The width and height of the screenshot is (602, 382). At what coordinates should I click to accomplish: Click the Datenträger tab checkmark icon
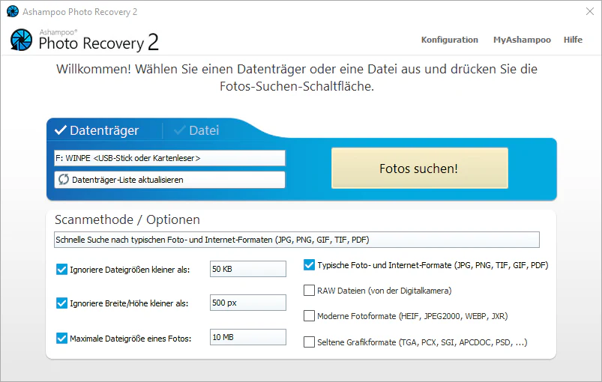[61, 130]
